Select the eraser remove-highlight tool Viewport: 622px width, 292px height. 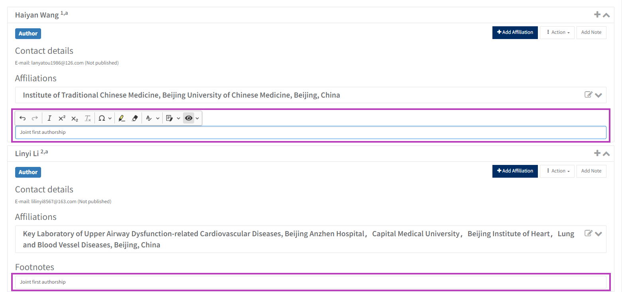134,118
